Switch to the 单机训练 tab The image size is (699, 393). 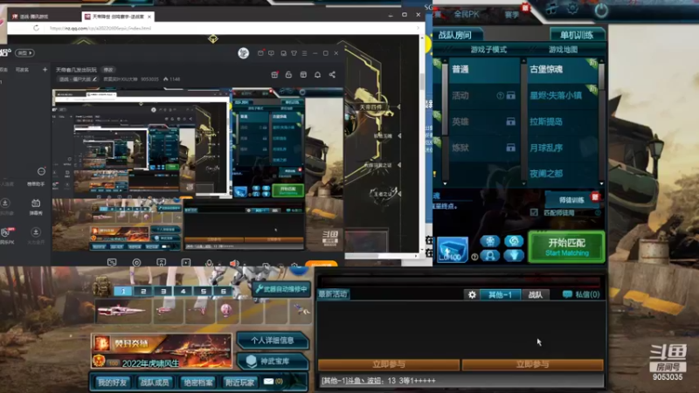tap(577, 35)
